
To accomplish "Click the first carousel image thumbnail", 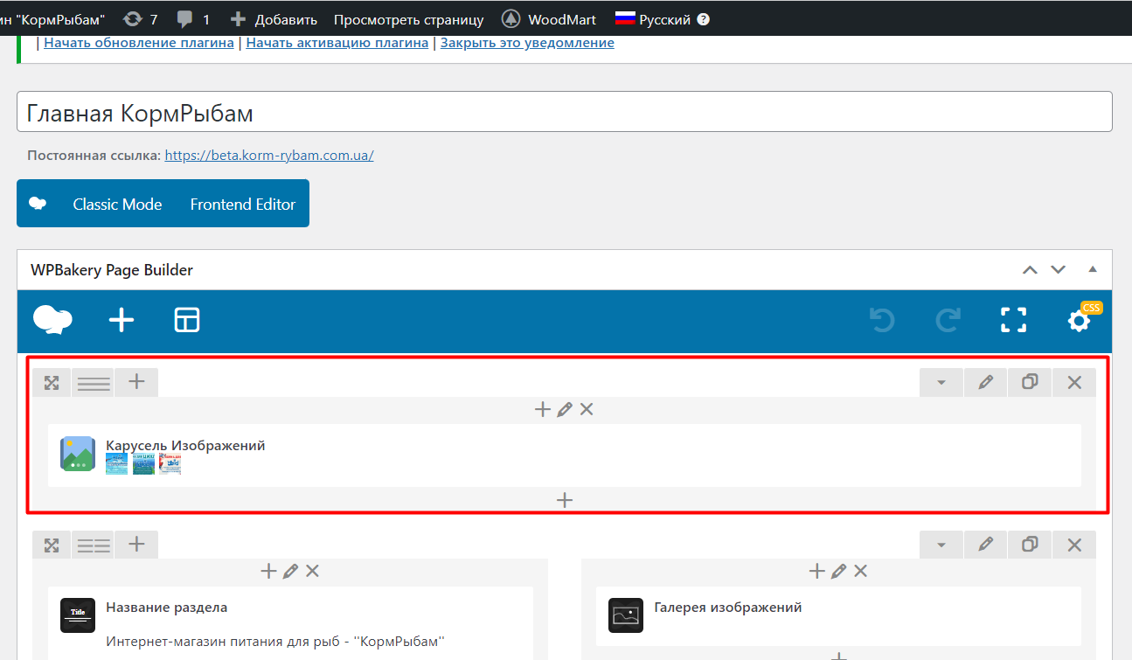I will [x=116, y=464].
